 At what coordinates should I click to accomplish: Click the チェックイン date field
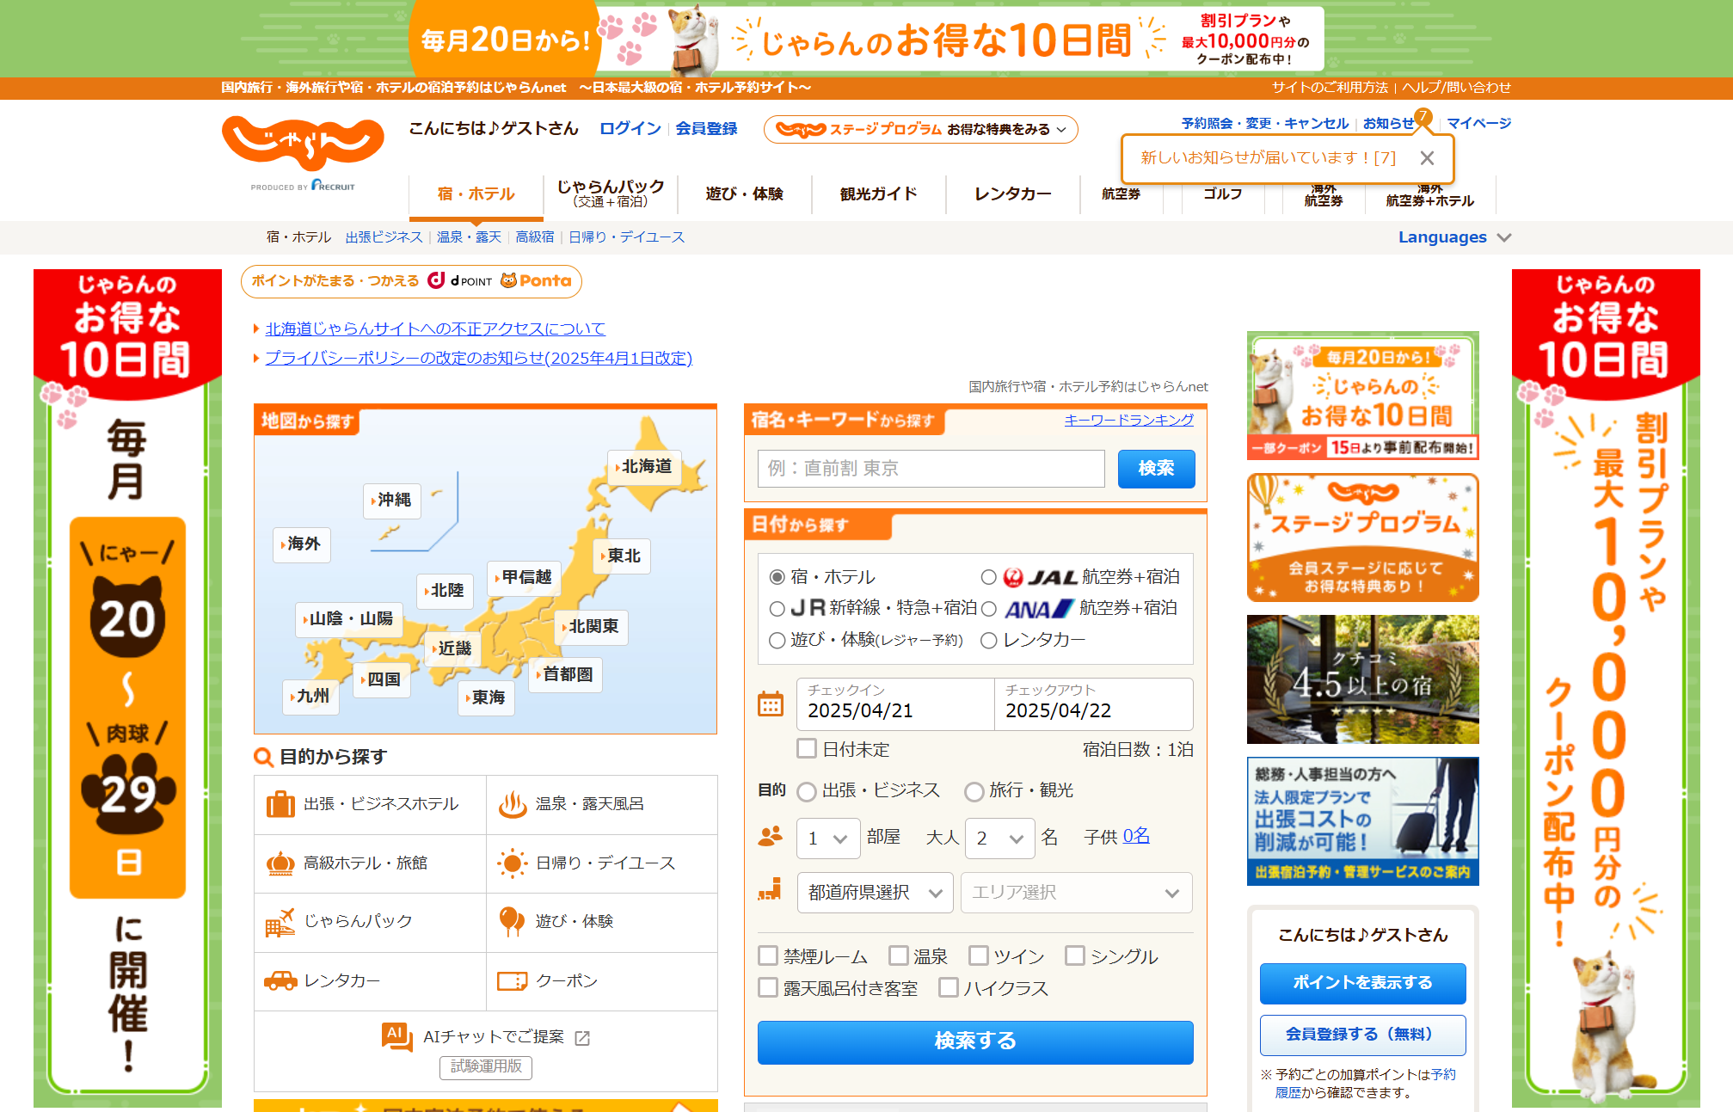tap(895, 703)
